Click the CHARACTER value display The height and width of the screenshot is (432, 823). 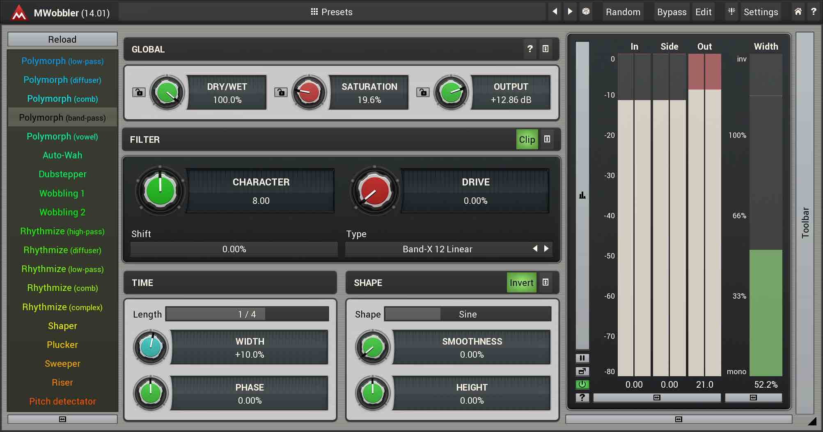click(x=261, y=201)
